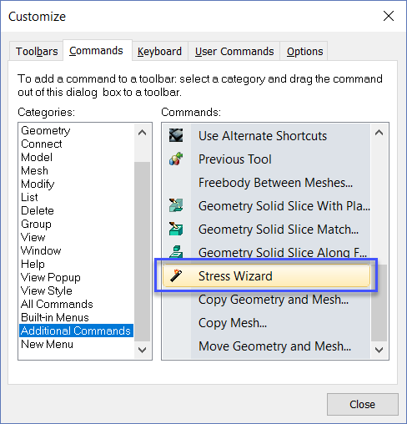Image resolution: width=407 pixels, height=424 pixels.
Task: Open the User Commands tab
Action: (234, 52)
